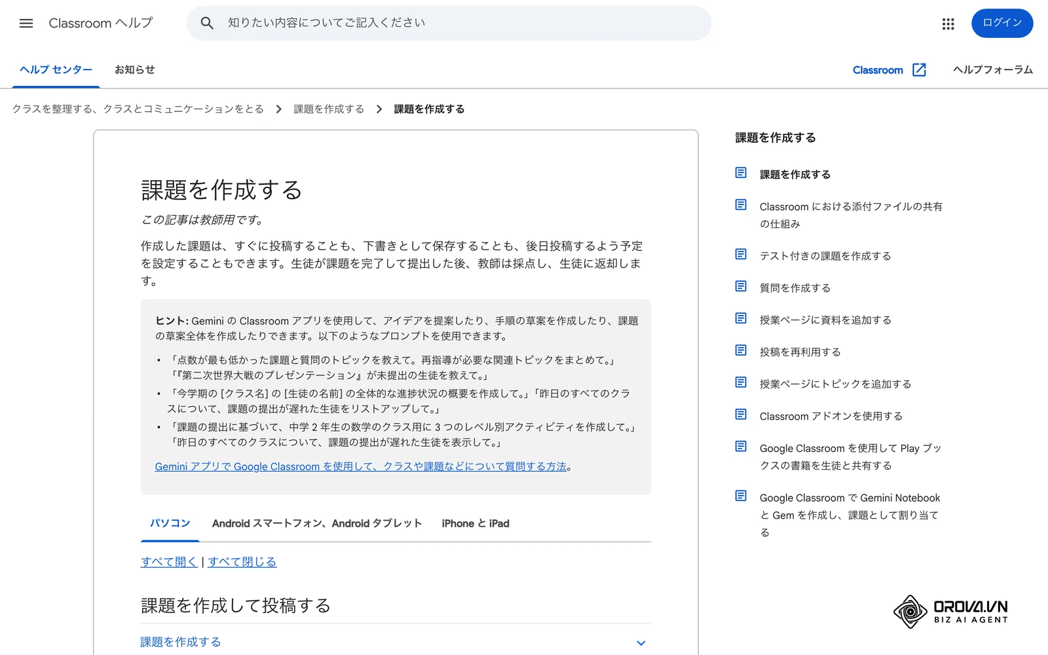Open Gemini アプリで Google Classroom を使用 link
The width and height of the screenshot is (1048, 655).
tap(361, 466)
